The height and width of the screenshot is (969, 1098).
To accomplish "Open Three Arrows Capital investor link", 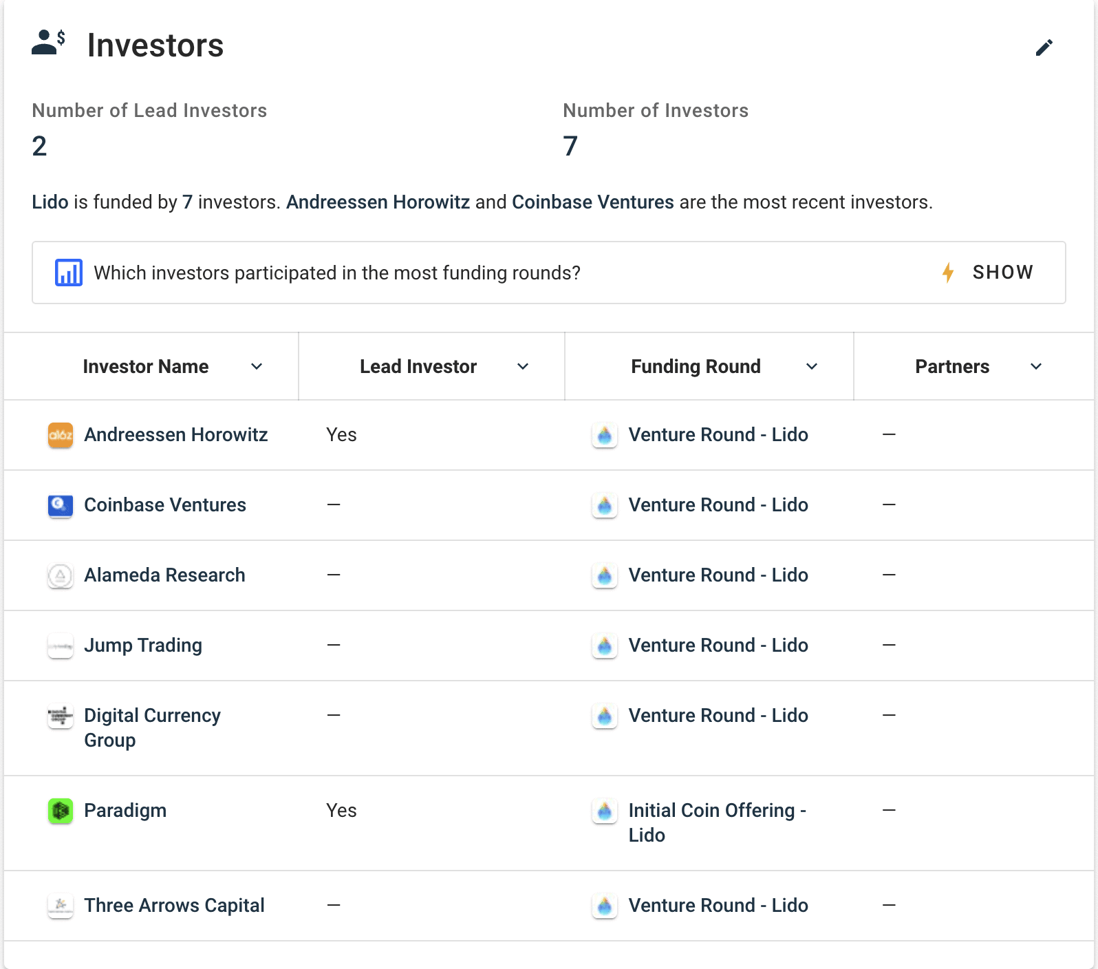I will click(x=174, y=906).
